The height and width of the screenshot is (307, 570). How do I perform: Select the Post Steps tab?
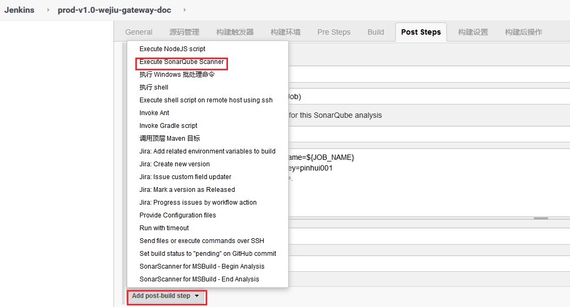pyautogui.click(x=421, y=32)
